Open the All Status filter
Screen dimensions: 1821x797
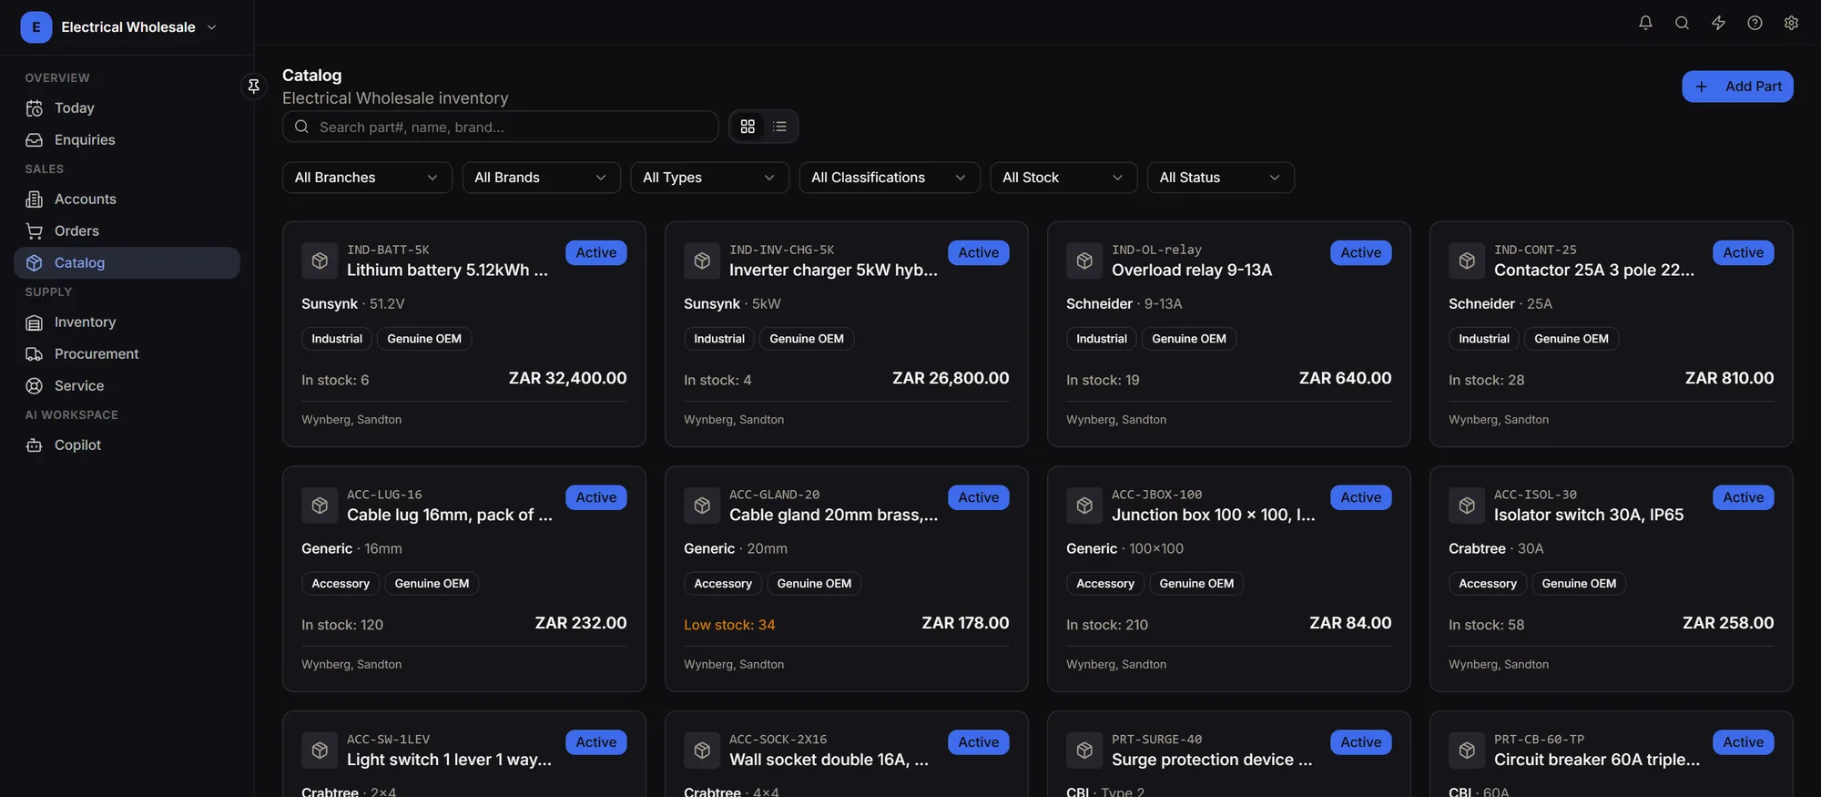pos(1221,178)
